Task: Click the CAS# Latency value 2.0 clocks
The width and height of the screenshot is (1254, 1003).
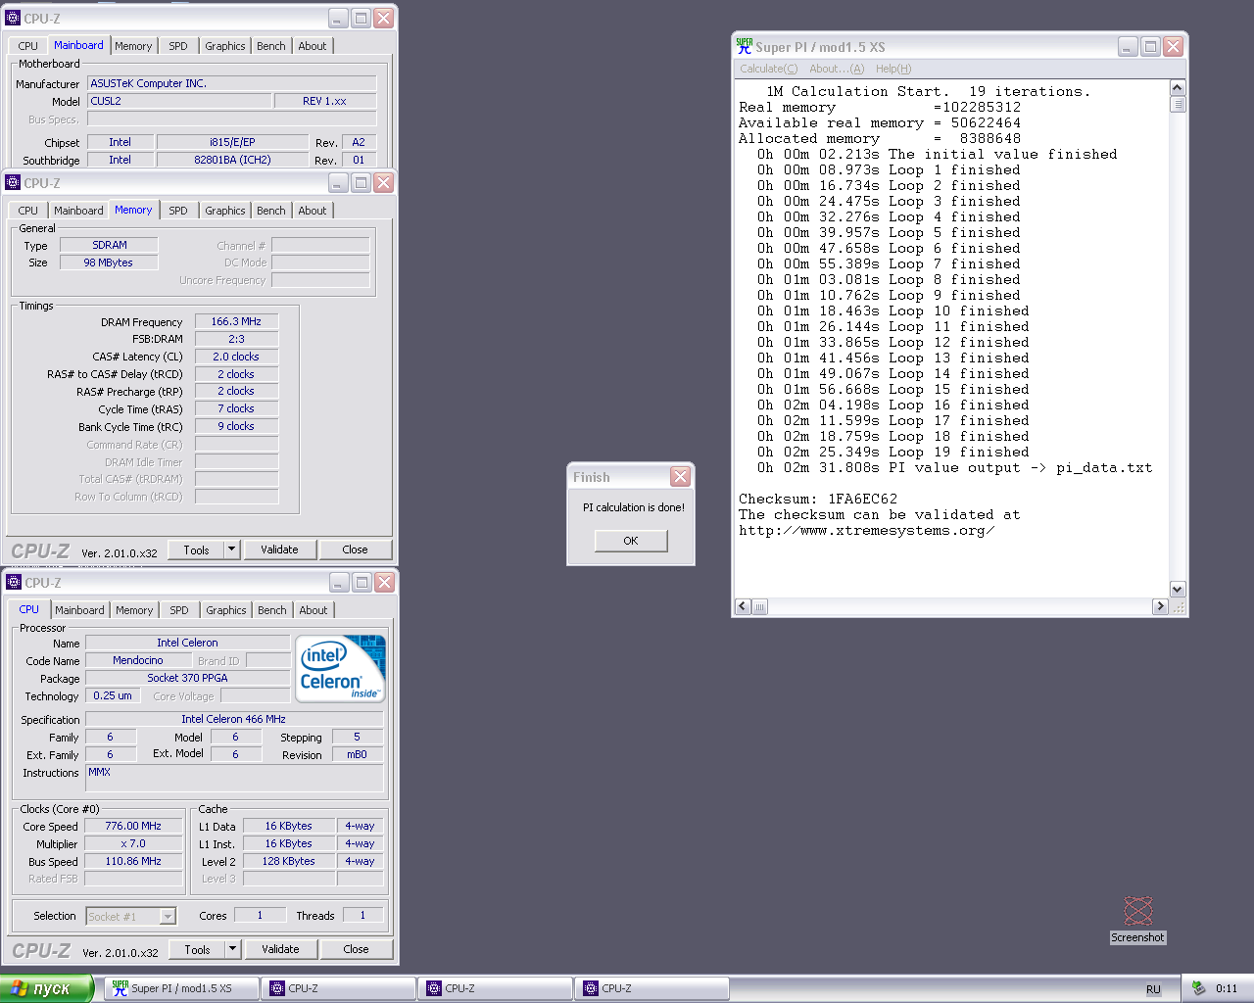Action: coord(236,357)
